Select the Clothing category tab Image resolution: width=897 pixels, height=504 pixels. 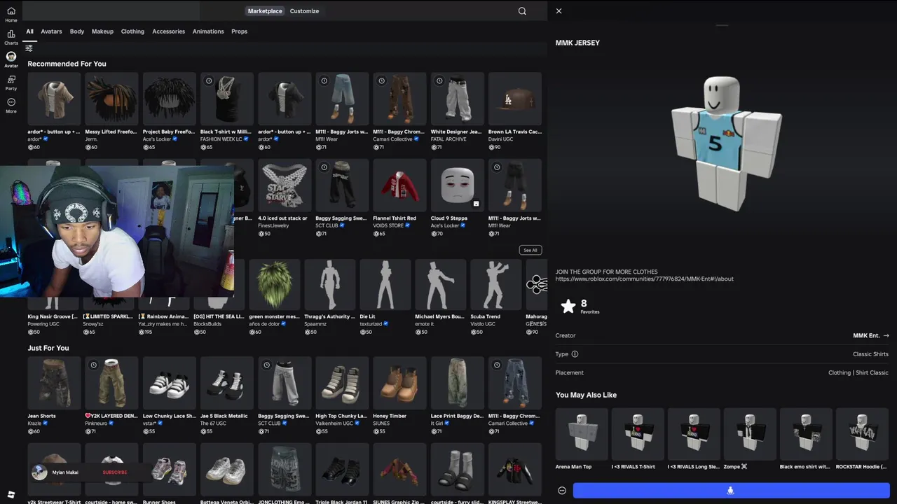point(132,31)
